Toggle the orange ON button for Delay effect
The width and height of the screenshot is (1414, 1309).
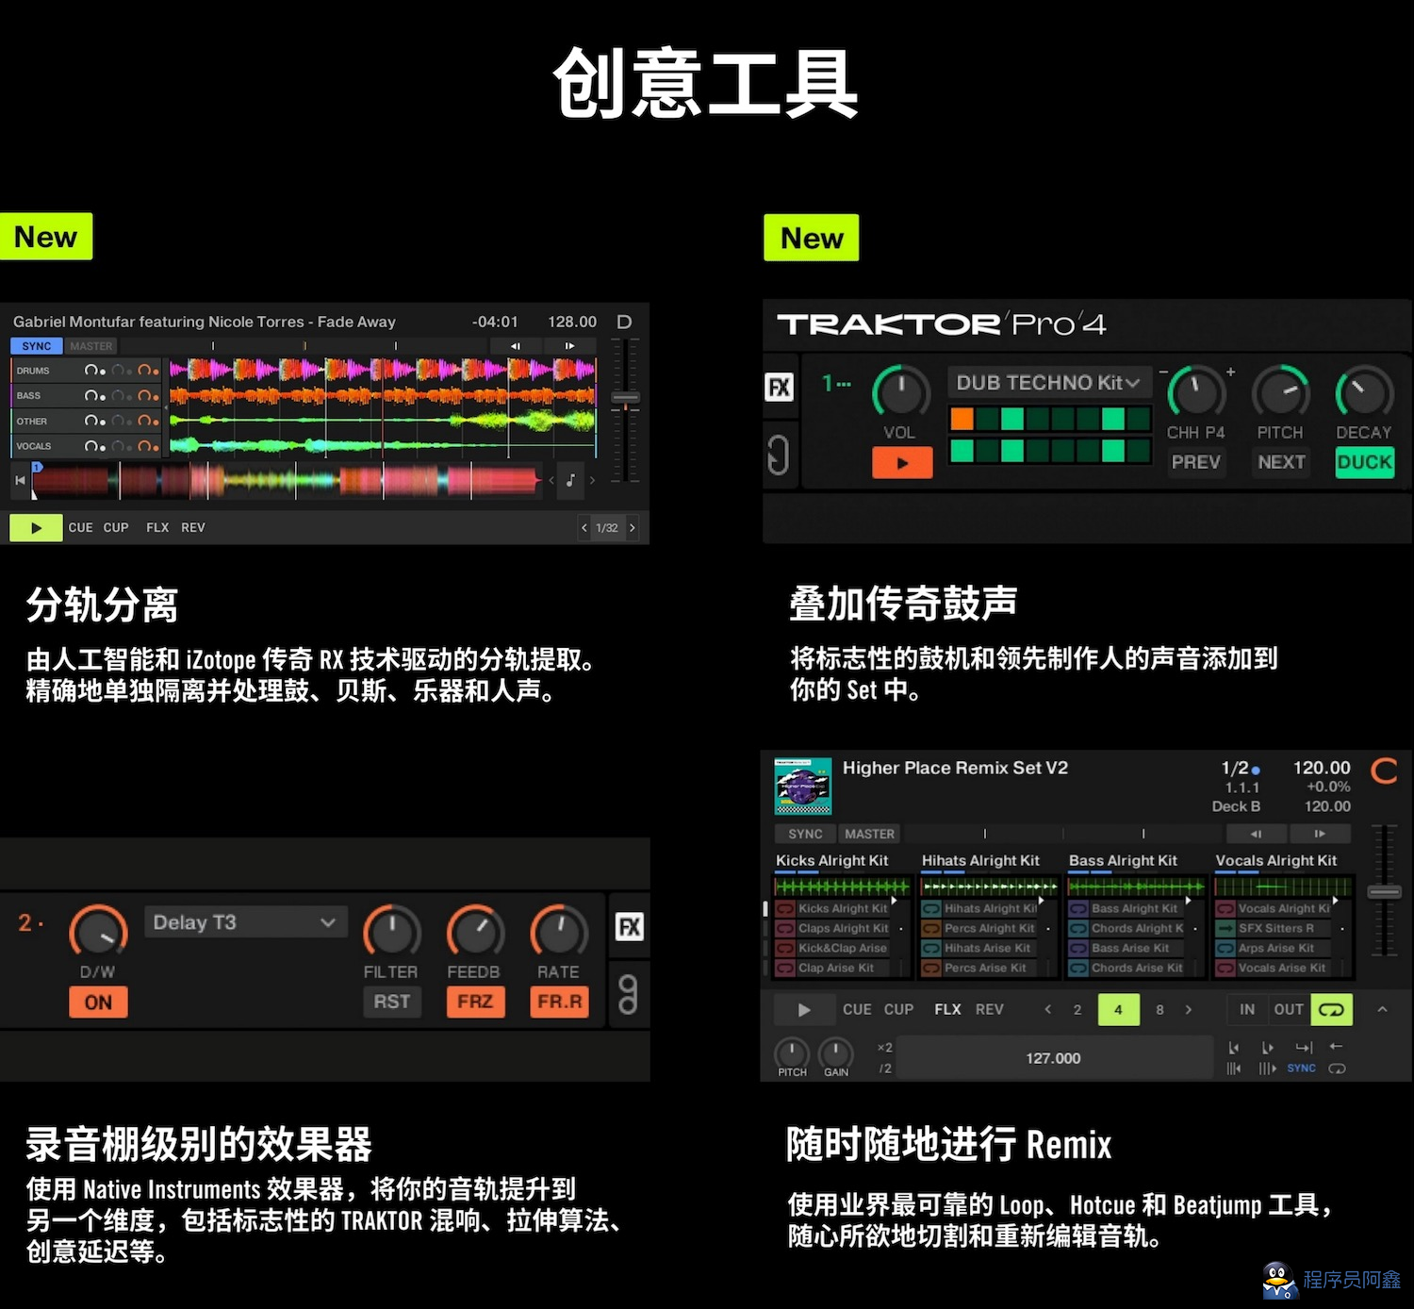(x=98, y=1002)
